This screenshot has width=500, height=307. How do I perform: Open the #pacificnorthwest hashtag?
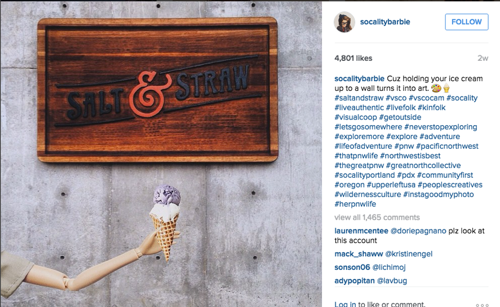click(447, 146)
